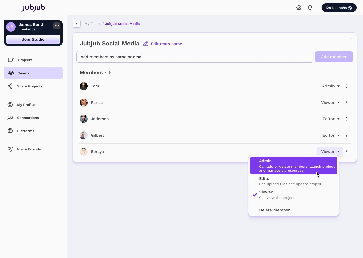363x258 pixels.
Task: Open Connections in the sidebar
Action: point(10,118)
